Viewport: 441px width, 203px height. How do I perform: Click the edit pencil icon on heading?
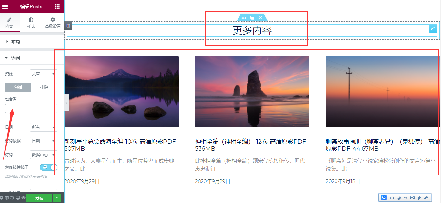click(x=433, y=28)
